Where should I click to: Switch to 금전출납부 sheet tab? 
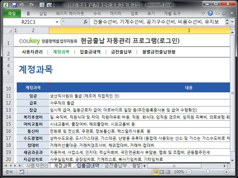pyautogui.click(x=116, y=165)
